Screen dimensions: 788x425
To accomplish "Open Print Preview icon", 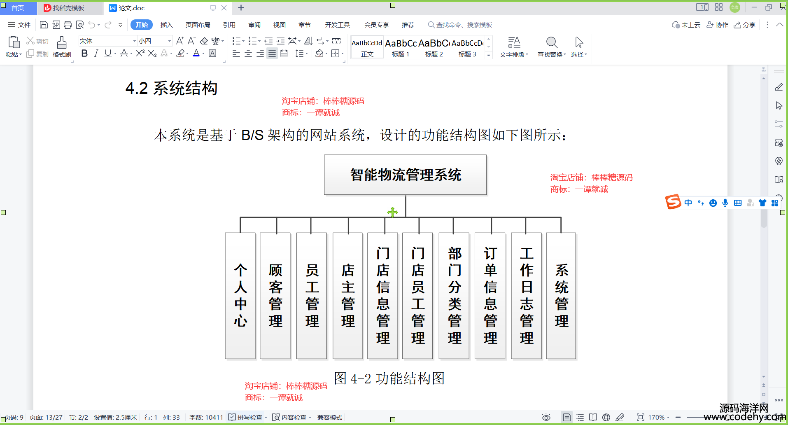I will coord(80,25).
